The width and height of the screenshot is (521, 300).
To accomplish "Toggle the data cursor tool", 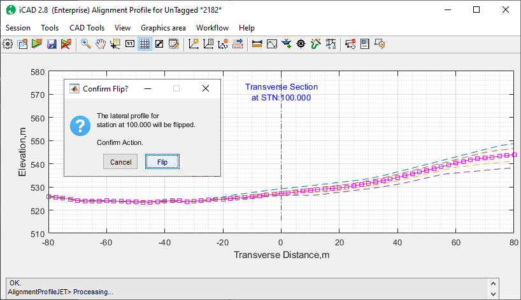I will tap(115, 44).
